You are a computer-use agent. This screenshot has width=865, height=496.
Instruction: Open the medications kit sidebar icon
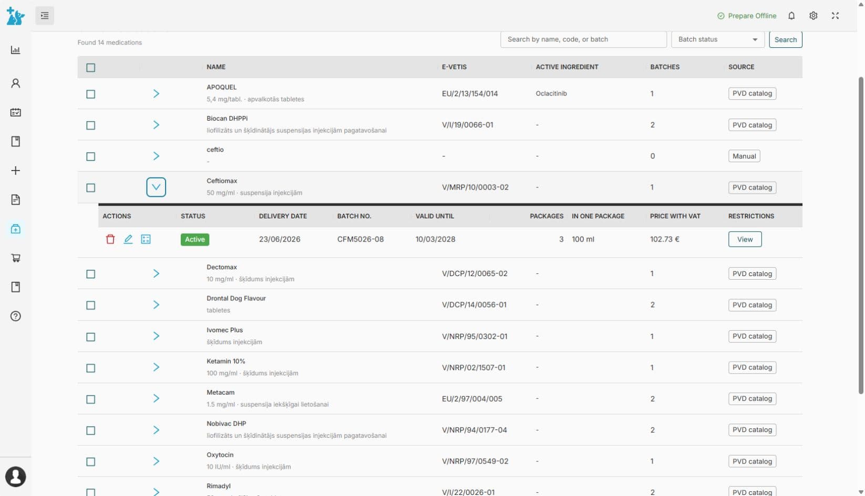coord(16,229)
